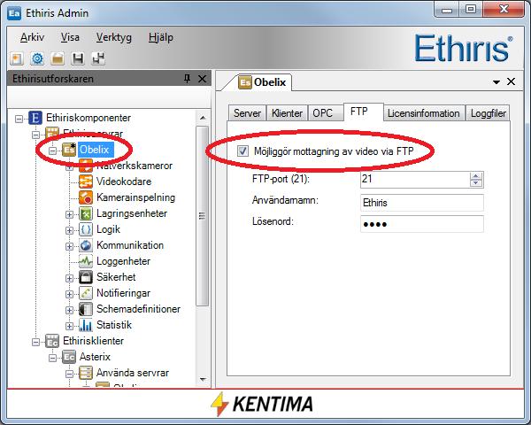The image size is (531, 425).
Task: Close the Obelix document tab
Action: pos(511,81)
